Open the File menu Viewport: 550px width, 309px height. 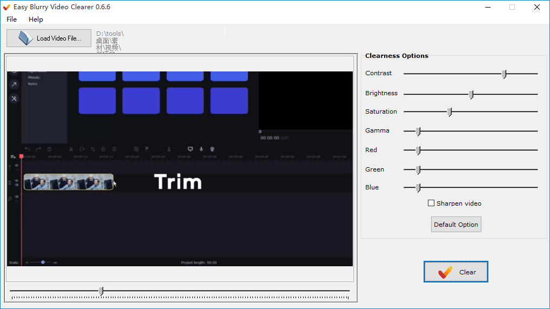tap(11, 19)
